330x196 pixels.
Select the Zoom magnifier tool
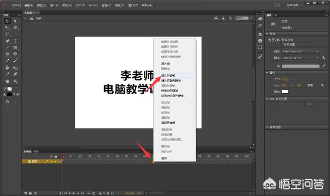(x=15, y=81)
